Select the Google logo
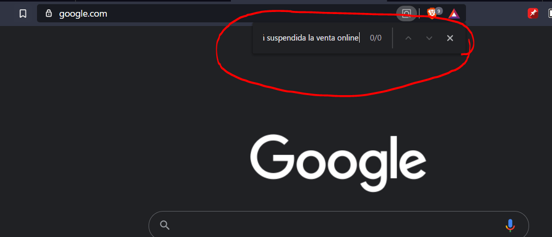552x237 pixels. coord(338,163)
